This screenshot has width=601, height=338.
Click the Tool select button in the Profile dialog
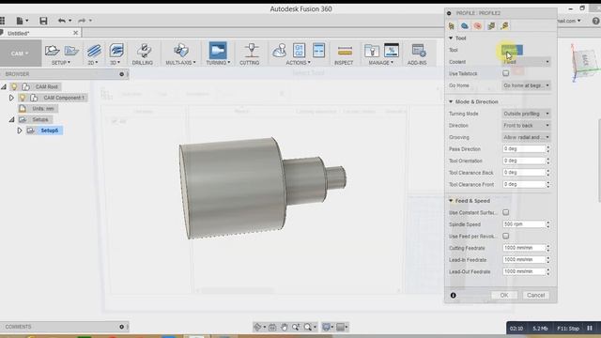pos(512,50)
